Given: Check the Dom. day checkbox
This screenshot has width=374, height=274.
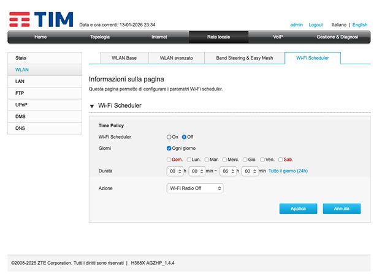Looking at the screenshot, I should pyautogui.click(x=169, y=160).
